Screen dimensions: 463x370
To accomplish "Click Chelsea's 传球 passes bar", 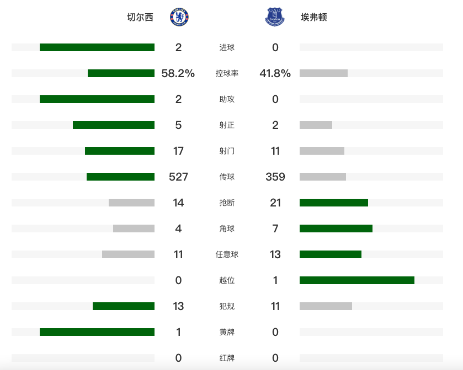I will click(x=120, y=177).
